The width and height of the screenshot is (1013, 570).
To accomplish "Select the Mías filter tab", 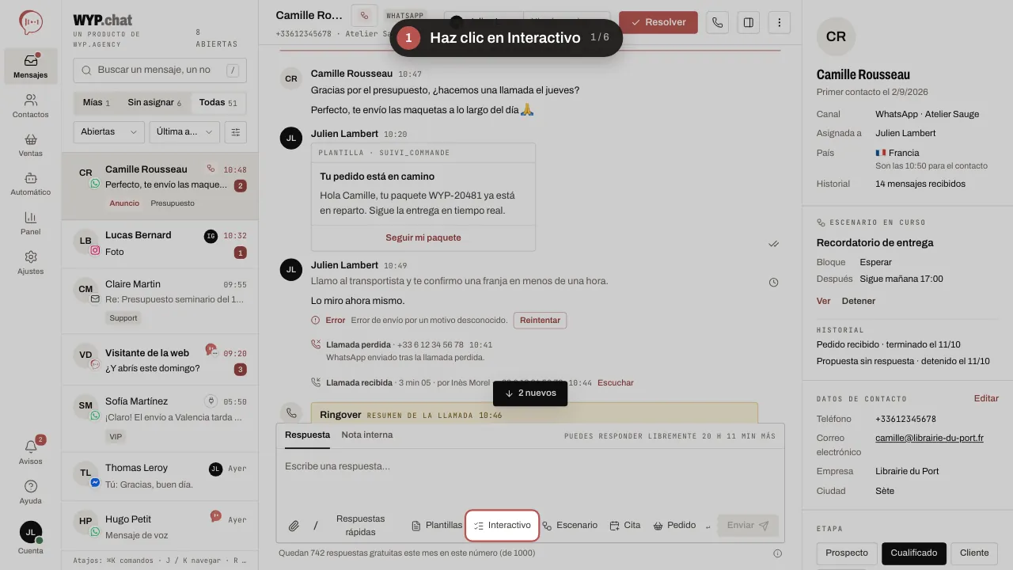I will [97, 103].
